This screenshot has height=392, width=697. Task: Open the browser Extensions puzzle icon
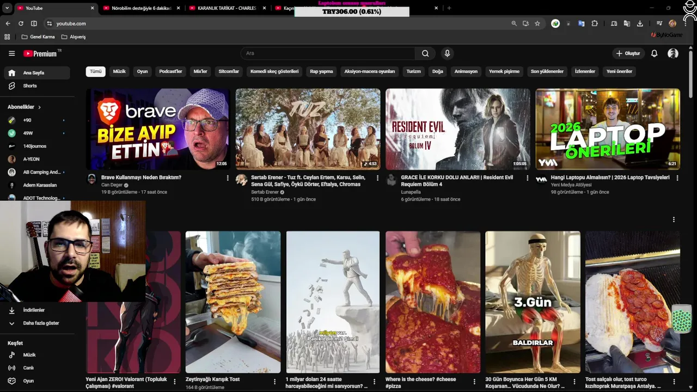pos(595,23)
